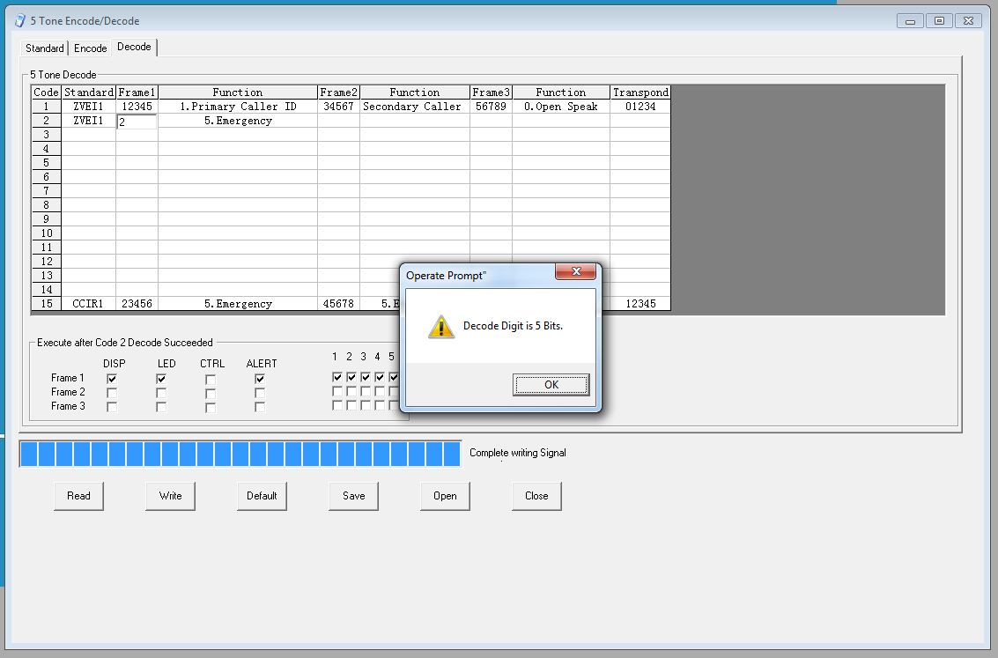Click the OK button in the prompt

click(x=551, y=385)
